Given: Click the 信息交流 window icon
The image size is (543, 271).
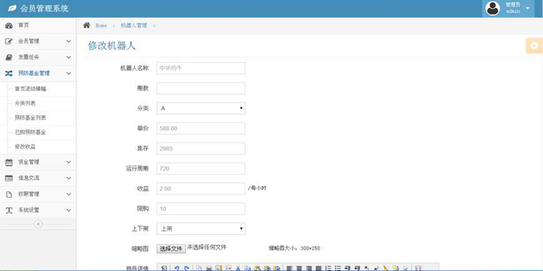Looking at the screenshot, I should [x=9, y=178].
